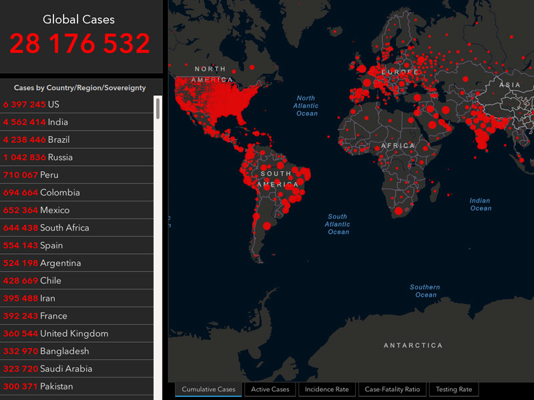Image resolution: width=534 pixels, height=400 pixels.
Task: Select Russia entry with 1 042 836 cases
Action: pyautogui.click(x=77, y=157)
